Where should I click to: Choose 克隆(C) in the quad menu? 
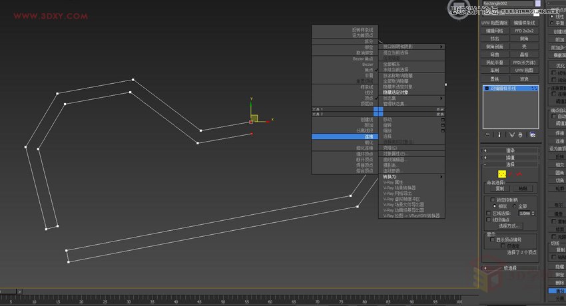pyautogui.click(x=390, y=148)
